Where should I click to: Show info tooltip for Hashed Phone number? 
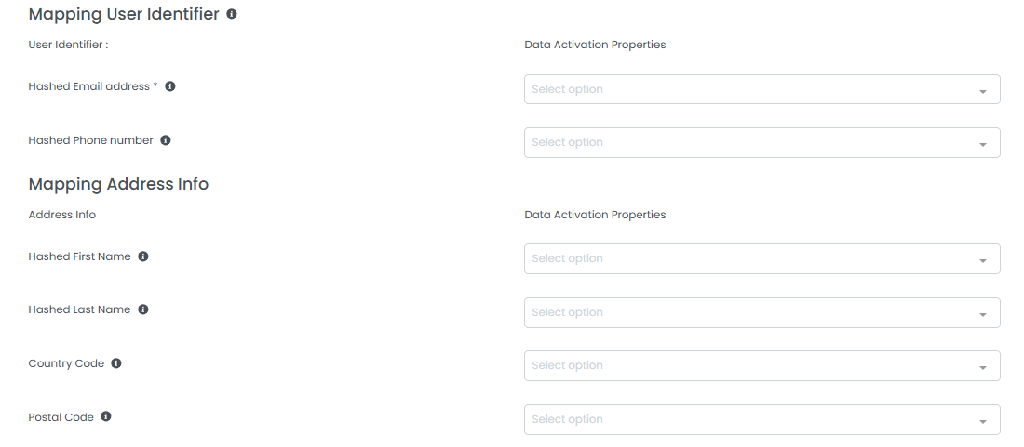[166, 140]
